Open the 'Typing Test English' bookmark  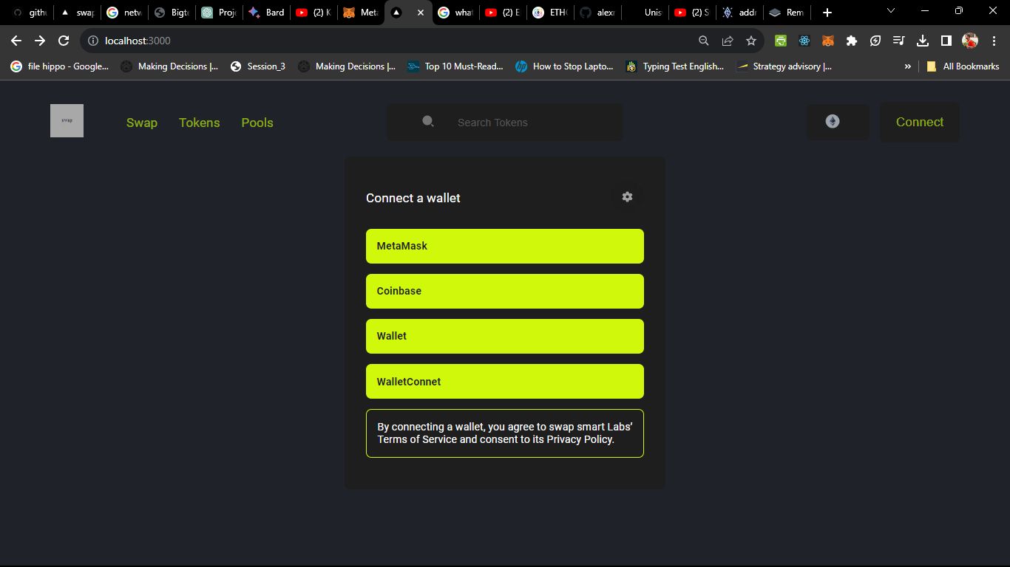(x=674, y=66)
